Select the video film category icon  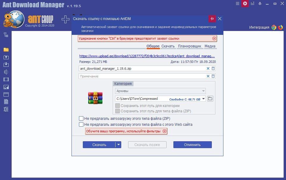point(6,80)
